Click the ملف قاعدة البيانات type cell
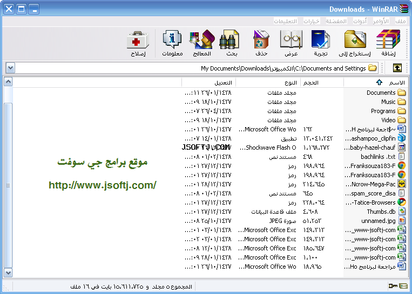This screenshot has height=294, width=412. click(x=274, y=212)
